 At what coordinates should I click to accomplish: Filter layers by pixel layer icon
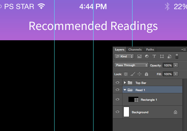pos(139,56)
